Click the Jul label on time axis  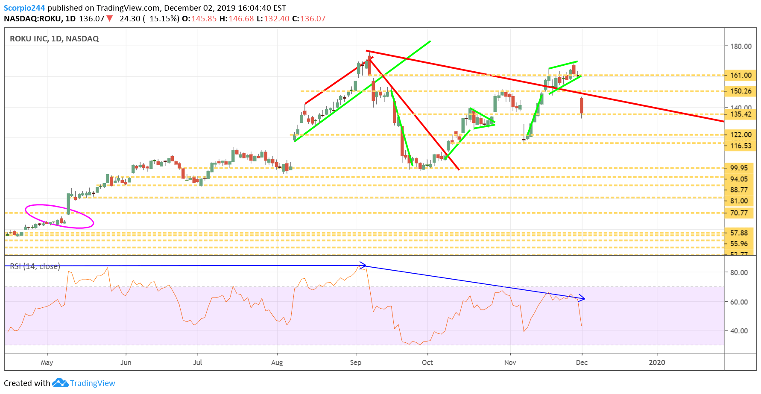pyautogui.click(x=197, y=362)
